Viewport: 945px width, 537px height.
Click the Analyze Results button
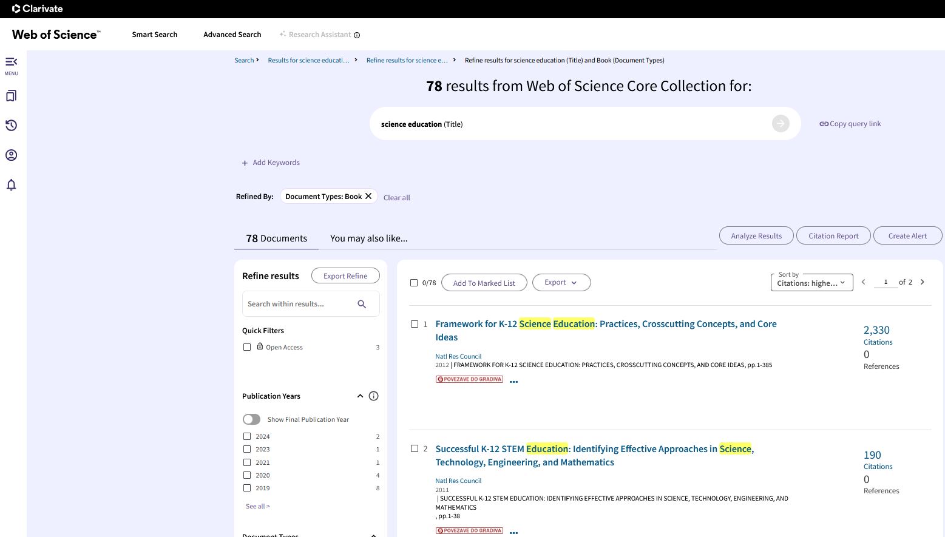pyautogui.click(x=756, y=236)
